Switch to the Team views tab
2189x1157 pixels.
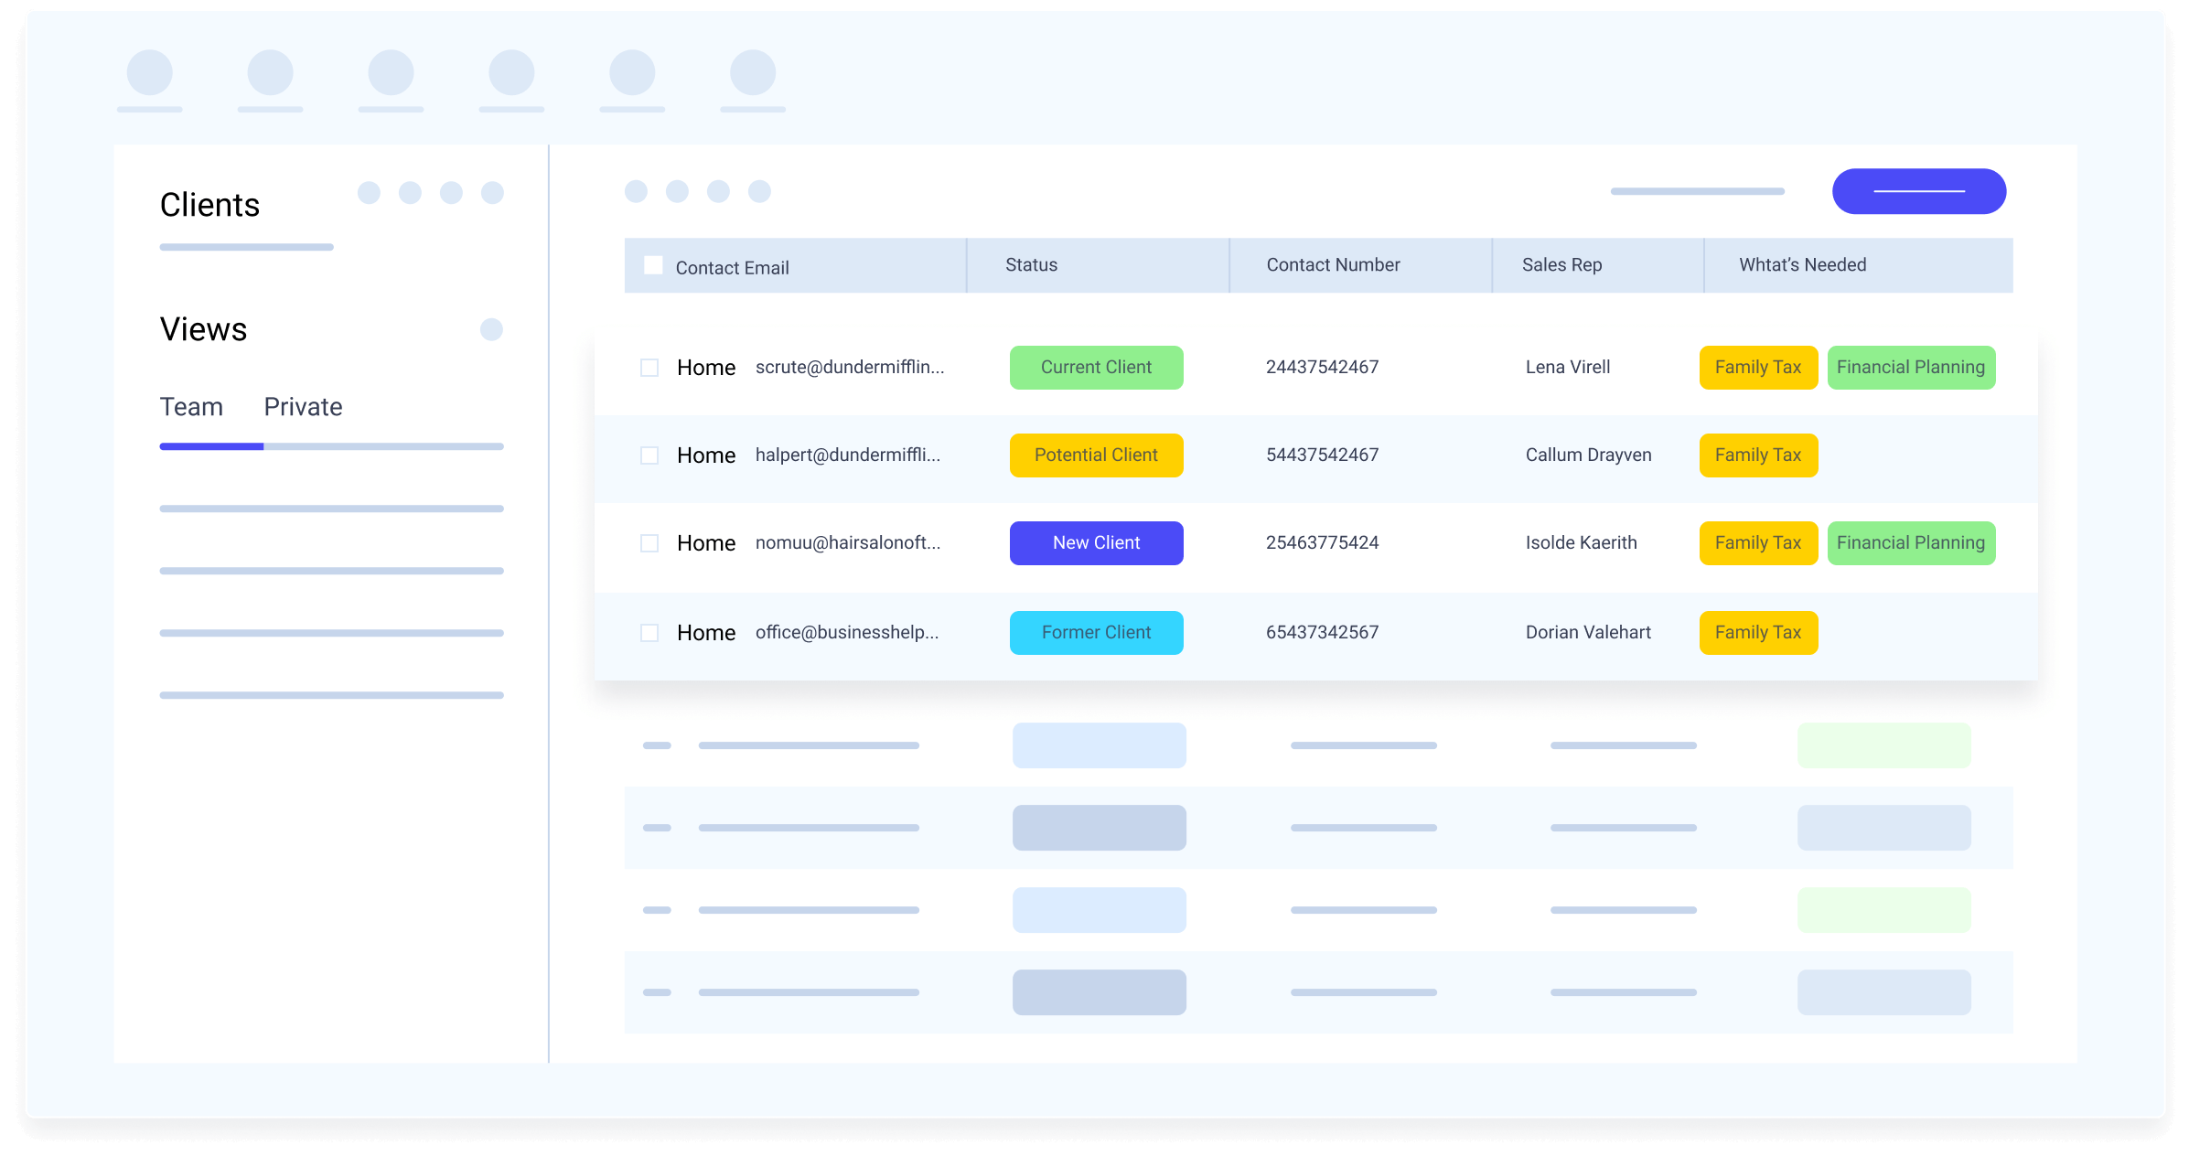(x=191, y=407)
